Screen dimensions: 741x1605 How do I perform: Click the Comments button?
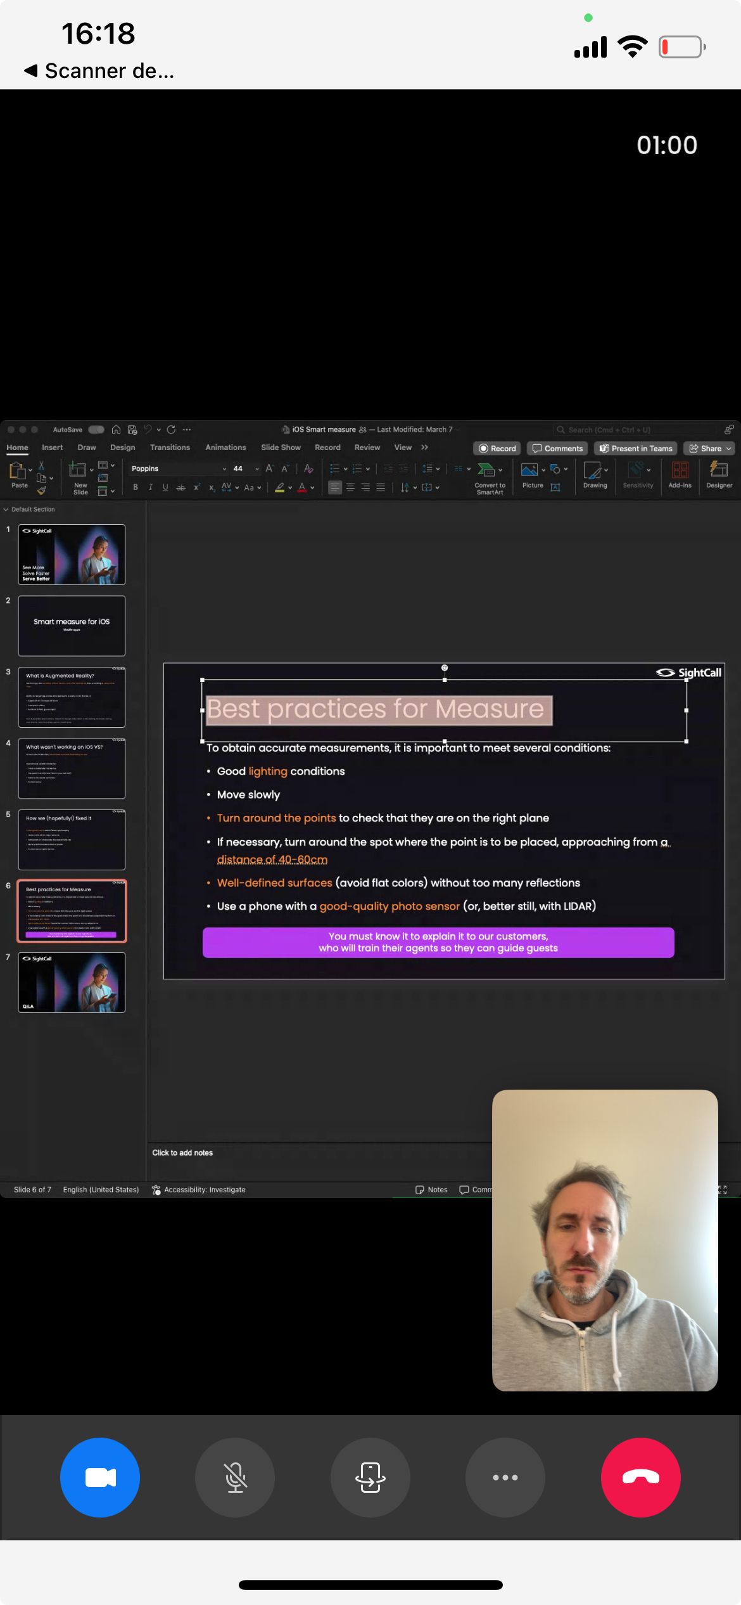[557, 448]
